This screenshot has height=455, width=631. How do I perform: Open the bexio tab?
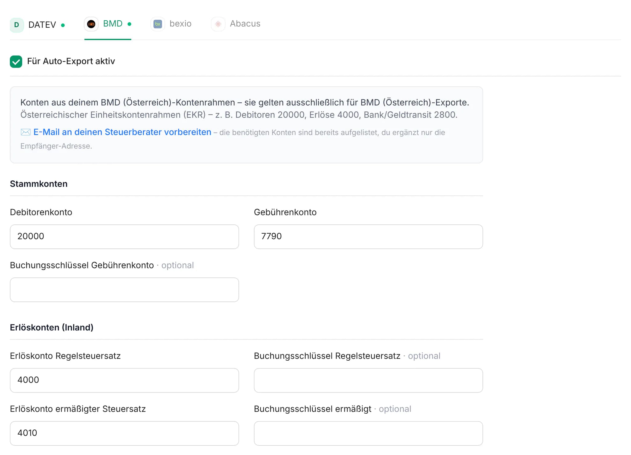(x=171, y=24)
